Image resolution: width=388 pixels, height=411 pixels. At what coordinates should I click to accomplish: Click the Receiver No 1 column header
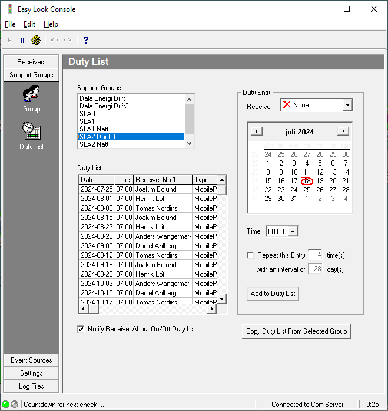pos(163,180)
